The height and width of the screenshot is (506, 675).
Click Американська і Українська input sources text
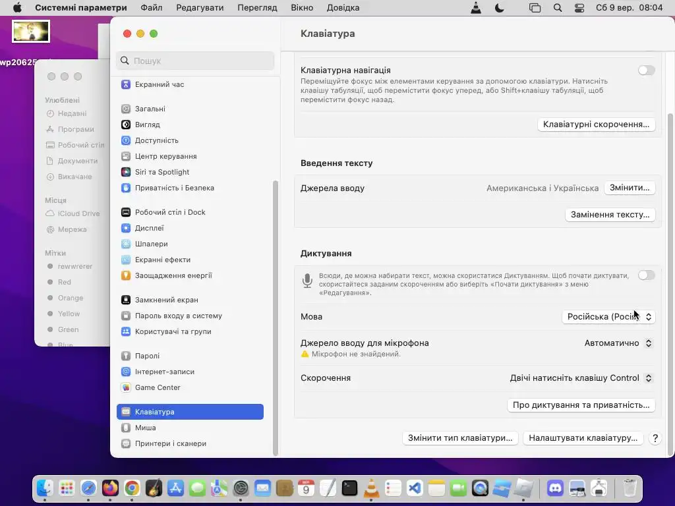pos(543,188)
